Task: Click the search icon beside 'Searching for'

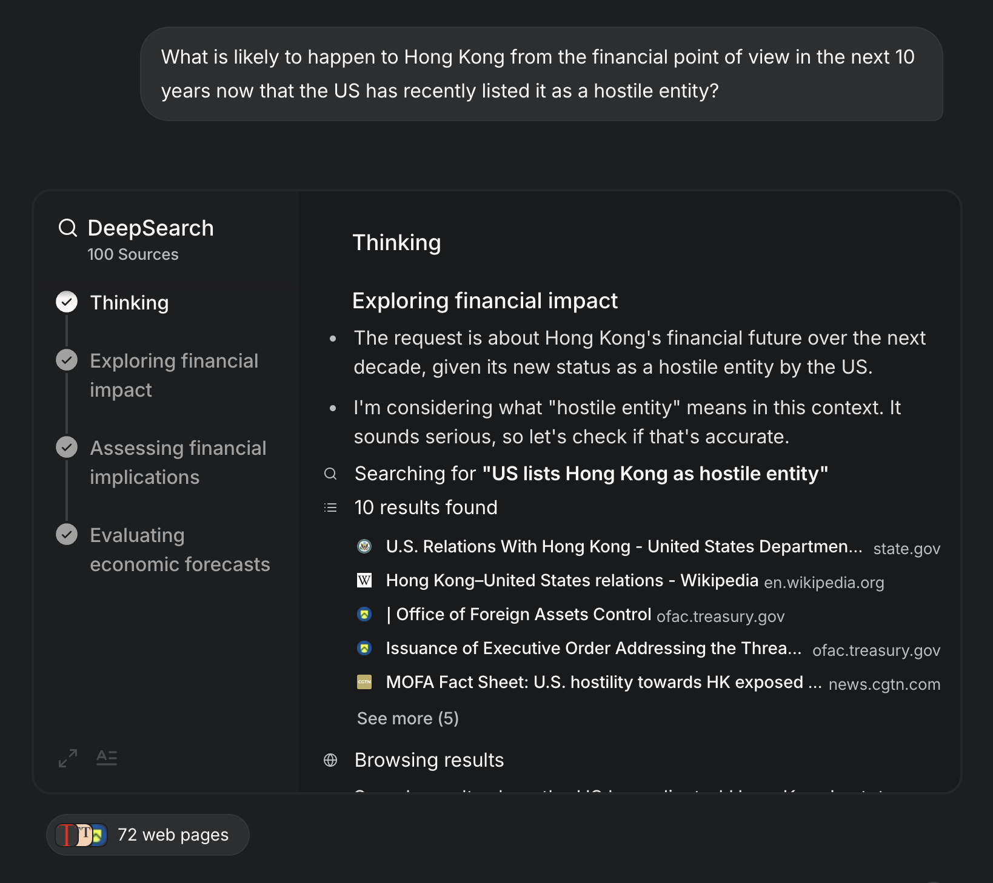Action: 330,474
